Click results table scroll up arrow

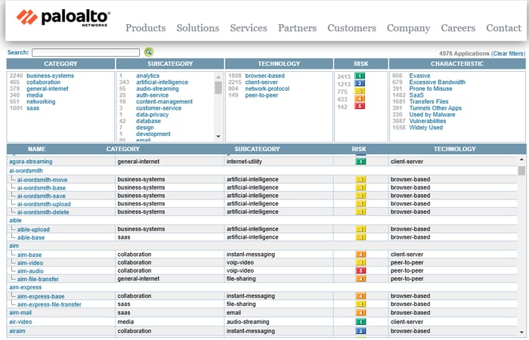[521, 159]
